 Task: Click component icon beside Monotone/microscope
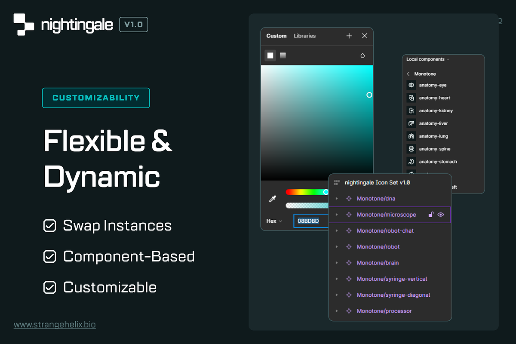349,215
